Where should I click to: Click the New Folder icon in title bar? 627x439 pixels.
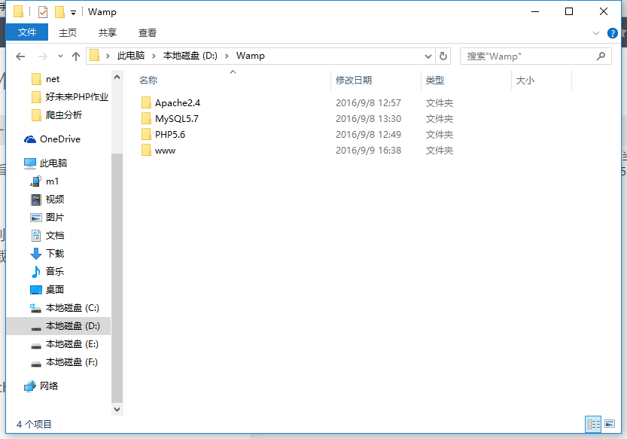pyautogui.click(x=59, y=12)
